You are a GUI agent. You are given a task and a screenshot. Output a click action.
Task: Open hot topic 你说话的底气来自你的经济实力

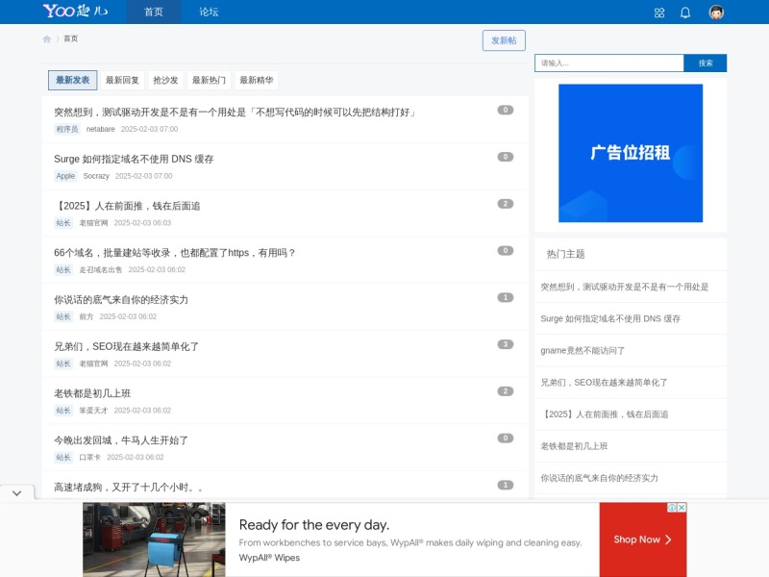coord(599,478)
